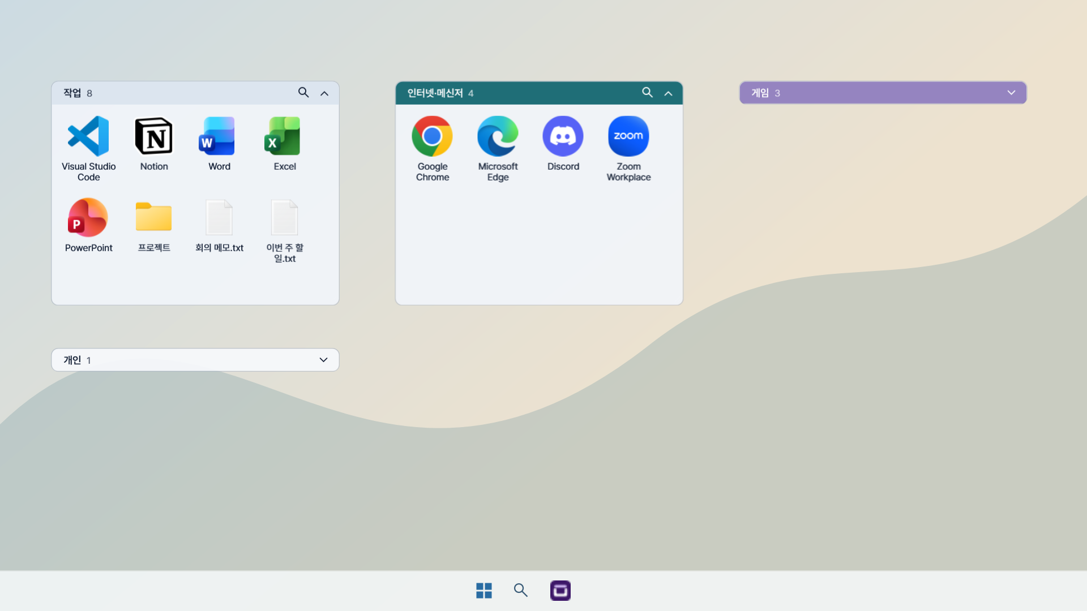Open the Discord app icon
This screenshot has height=611, width=1087.
(x=563, y=136)
